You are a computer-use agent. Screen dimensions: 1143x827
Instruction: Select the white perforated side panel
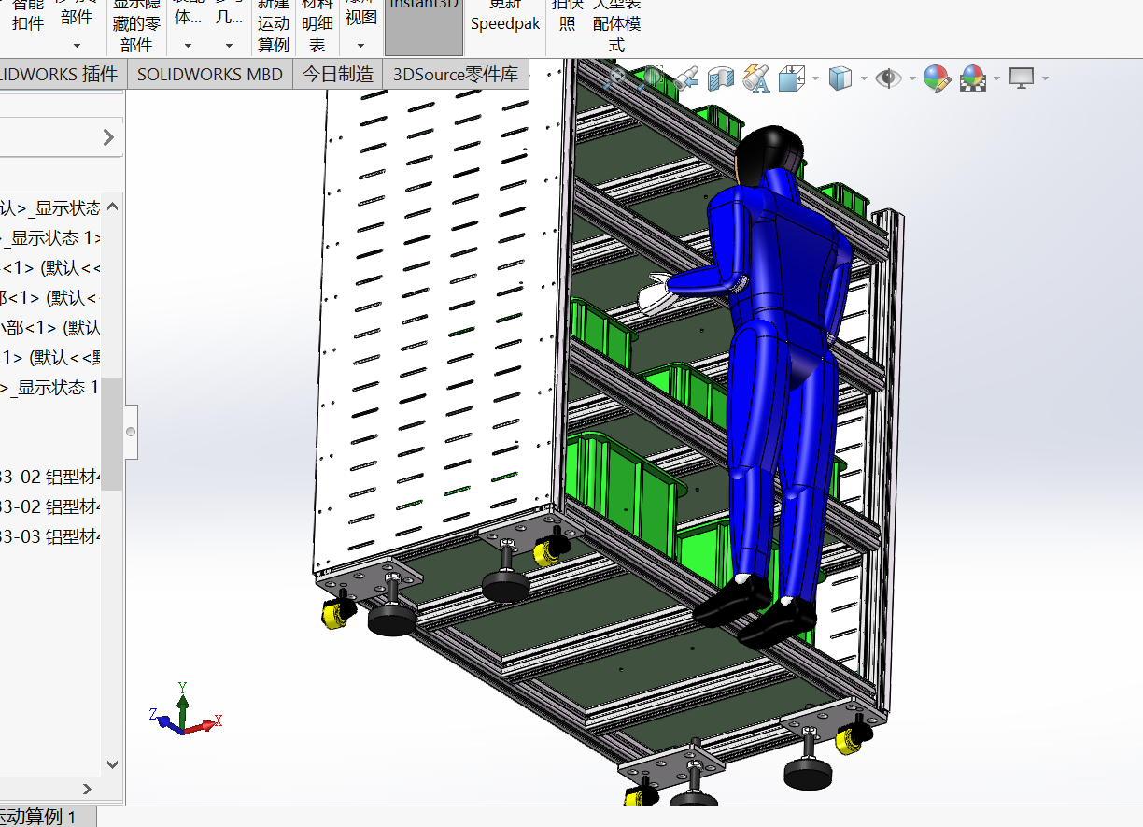pos(439,318)
